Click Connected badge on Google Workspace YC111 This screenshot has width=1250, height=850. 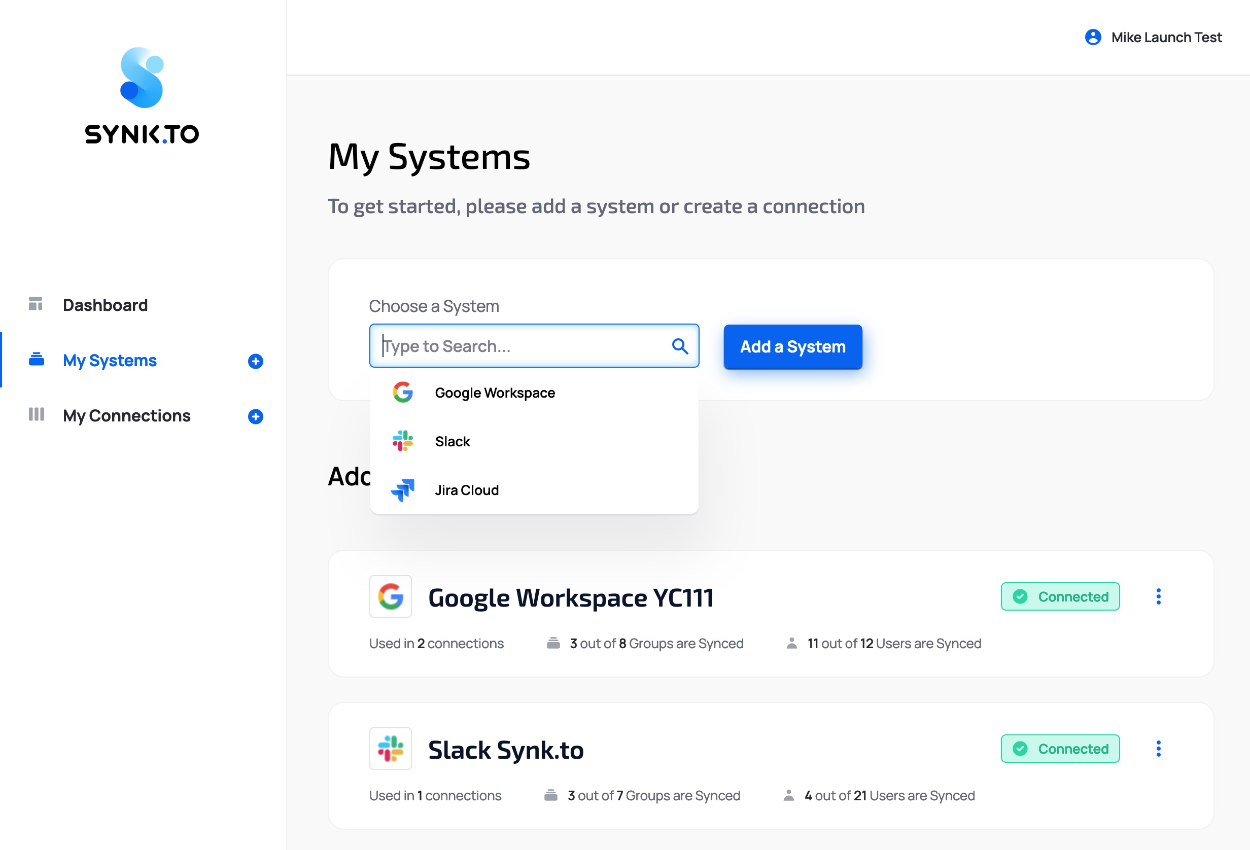click(1060, 596)
